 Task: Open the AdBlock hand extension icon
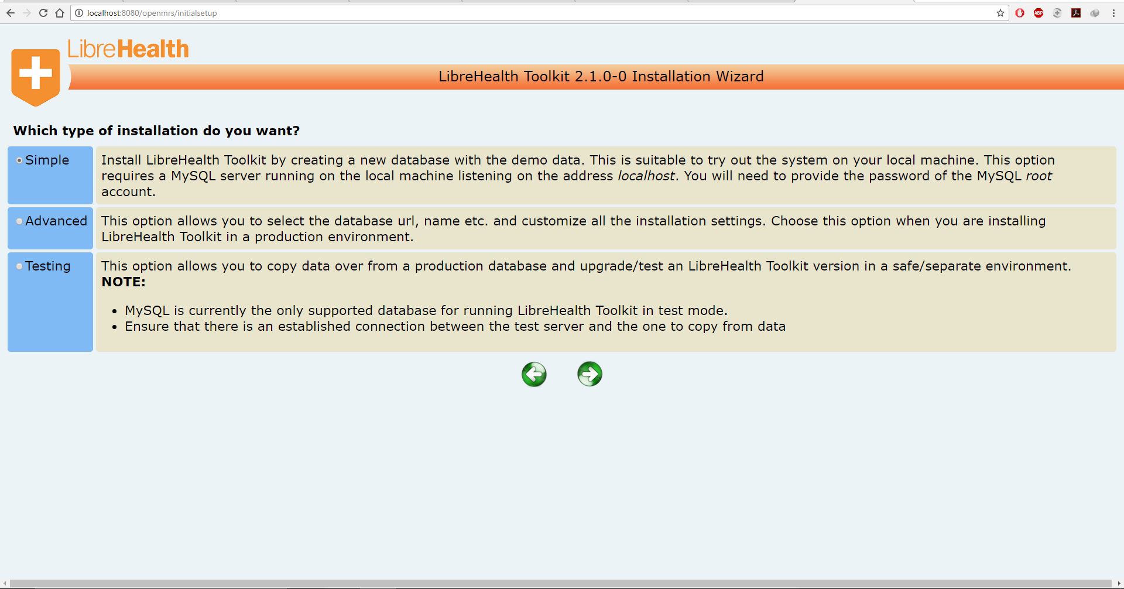coord(1020,13)
